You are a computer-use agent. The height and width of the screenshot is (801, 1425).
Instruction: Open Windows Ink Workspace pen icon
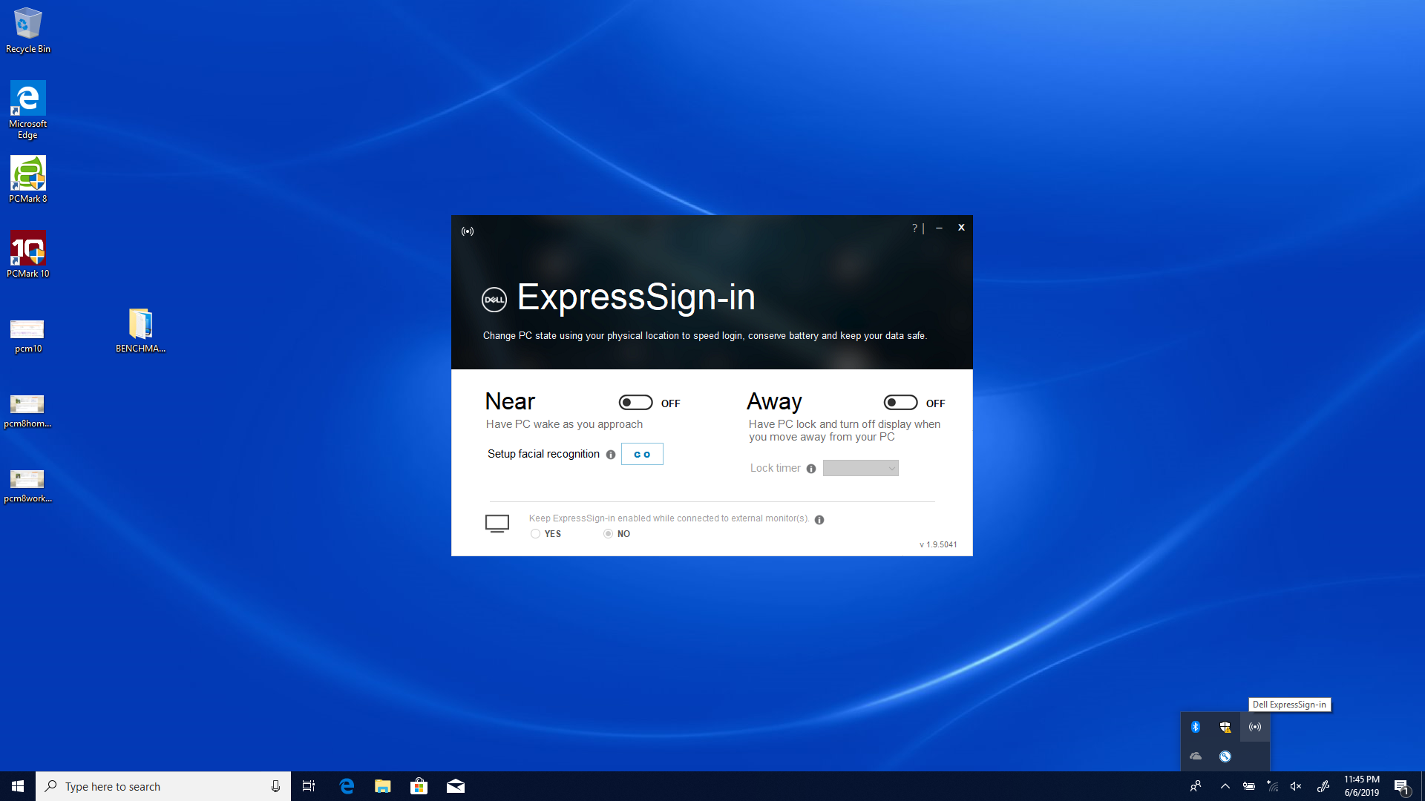1323,786
